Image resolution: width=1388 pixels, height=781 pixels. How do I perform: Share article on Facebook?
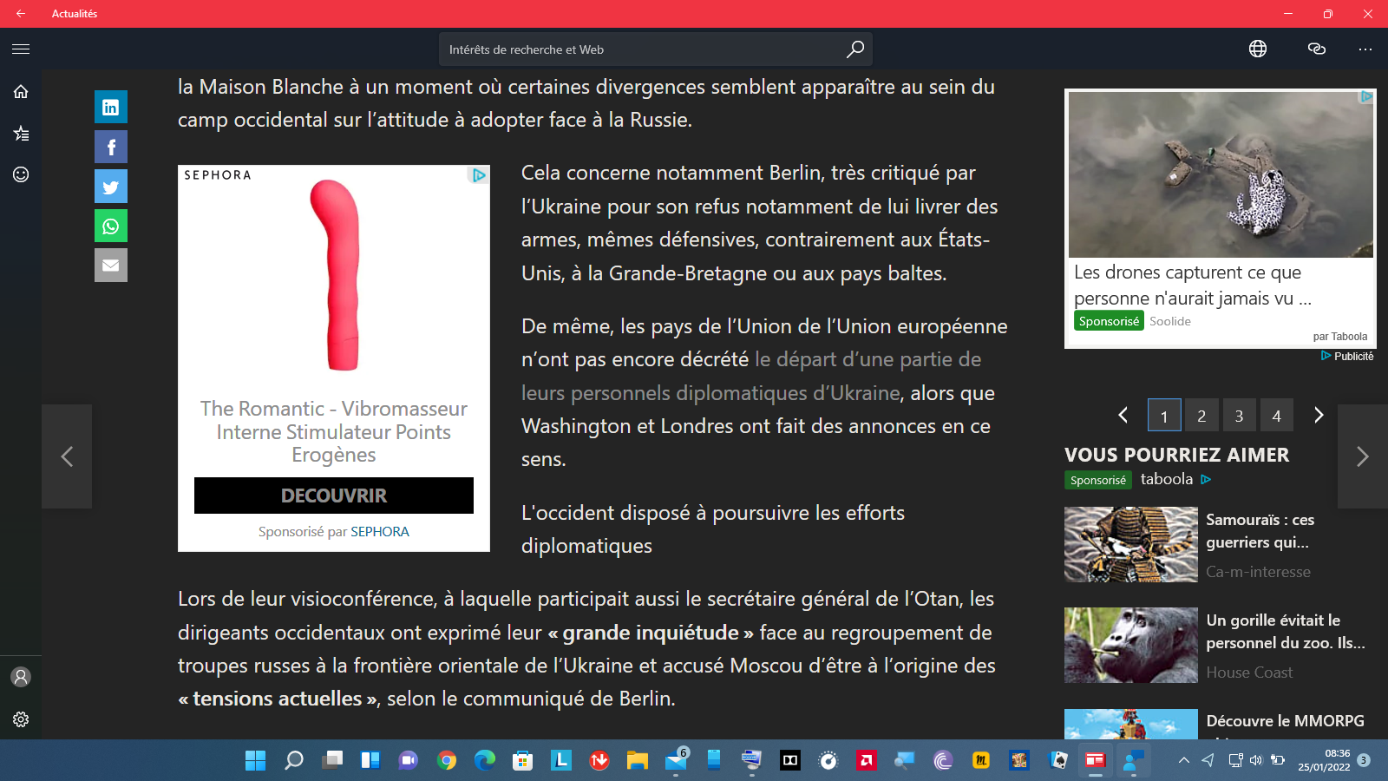(111, 147)
